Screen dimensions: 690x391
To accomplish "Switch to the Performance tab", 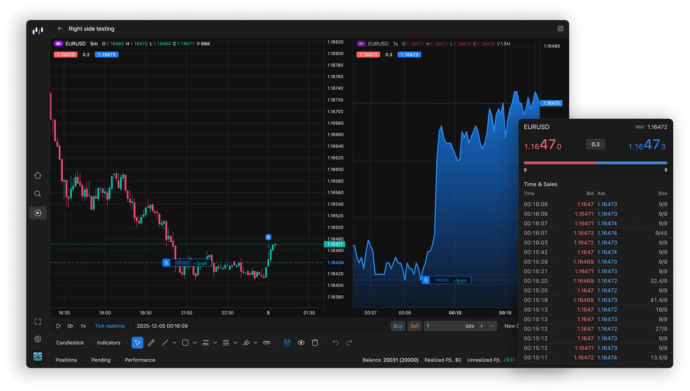I will (140, 360).
